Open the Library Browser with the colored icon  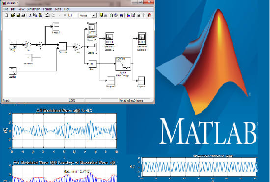[129, 16]
